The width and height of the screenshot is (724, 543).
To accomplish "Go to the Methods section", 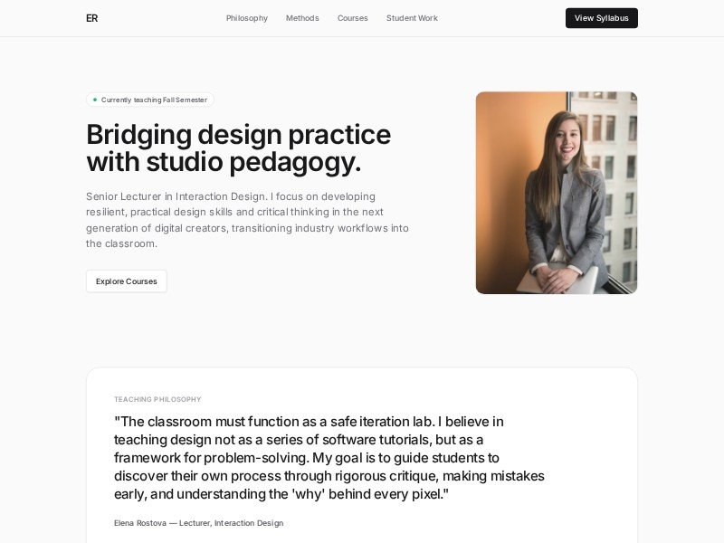I will 302,18.
